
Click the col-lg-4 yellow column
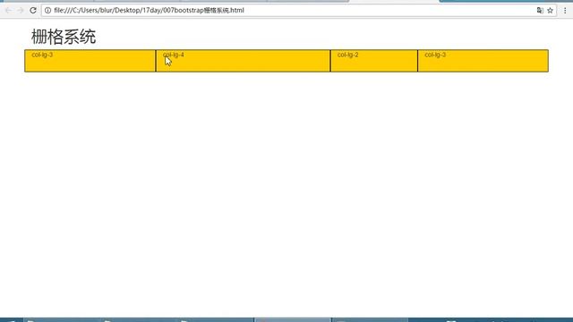(x=243, y=61)
